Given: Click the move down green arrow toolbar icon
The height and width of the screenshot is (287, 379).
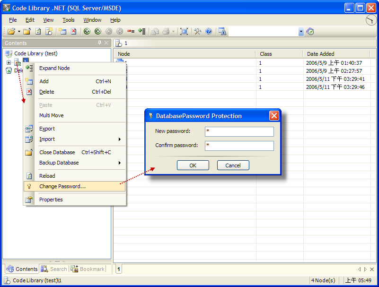Looking at the screenshot, I should [x=98, y=31].
